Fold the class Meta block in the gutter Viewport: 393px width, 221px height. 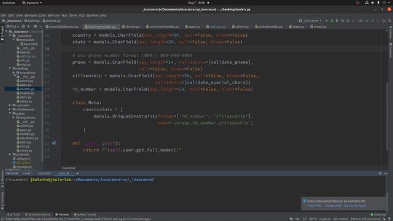coord(60,103)
